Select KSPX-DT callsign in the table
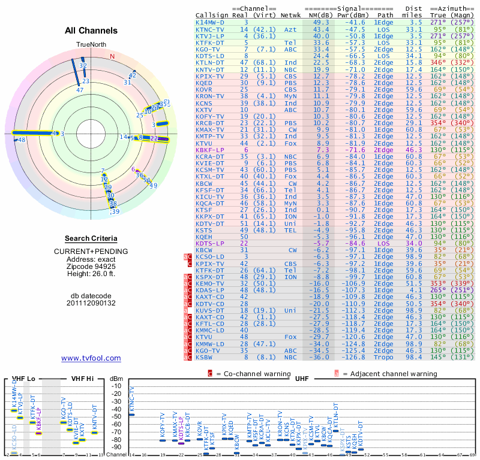 point(210,277)
